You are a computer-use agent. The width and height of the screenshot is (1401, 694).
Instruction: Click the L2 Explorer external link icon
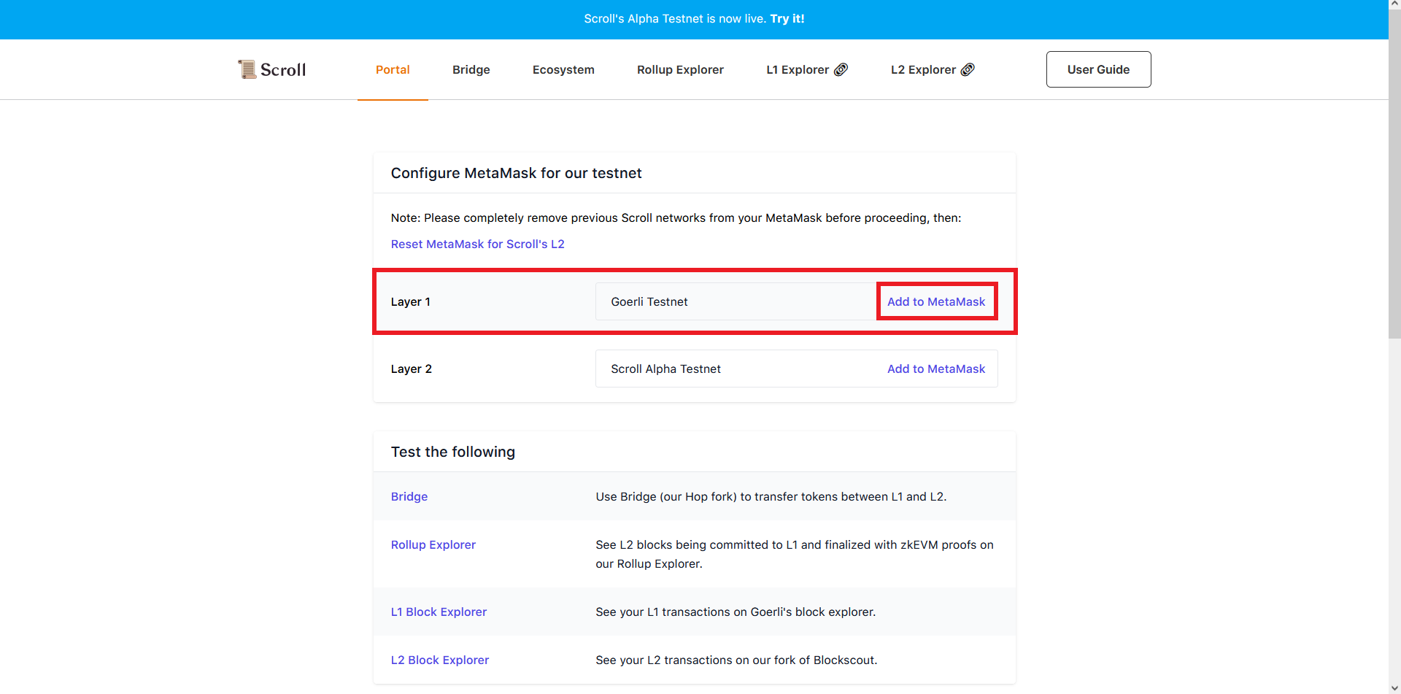[x=968, y=69]
